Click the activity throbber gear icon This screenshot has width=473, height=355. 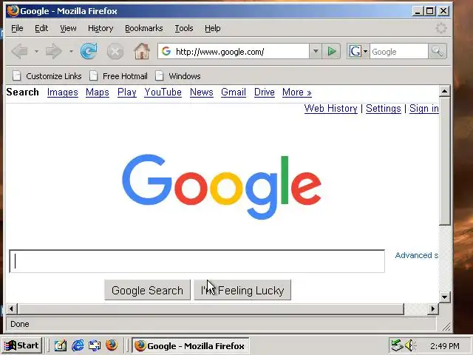click(x=441, y=28)
